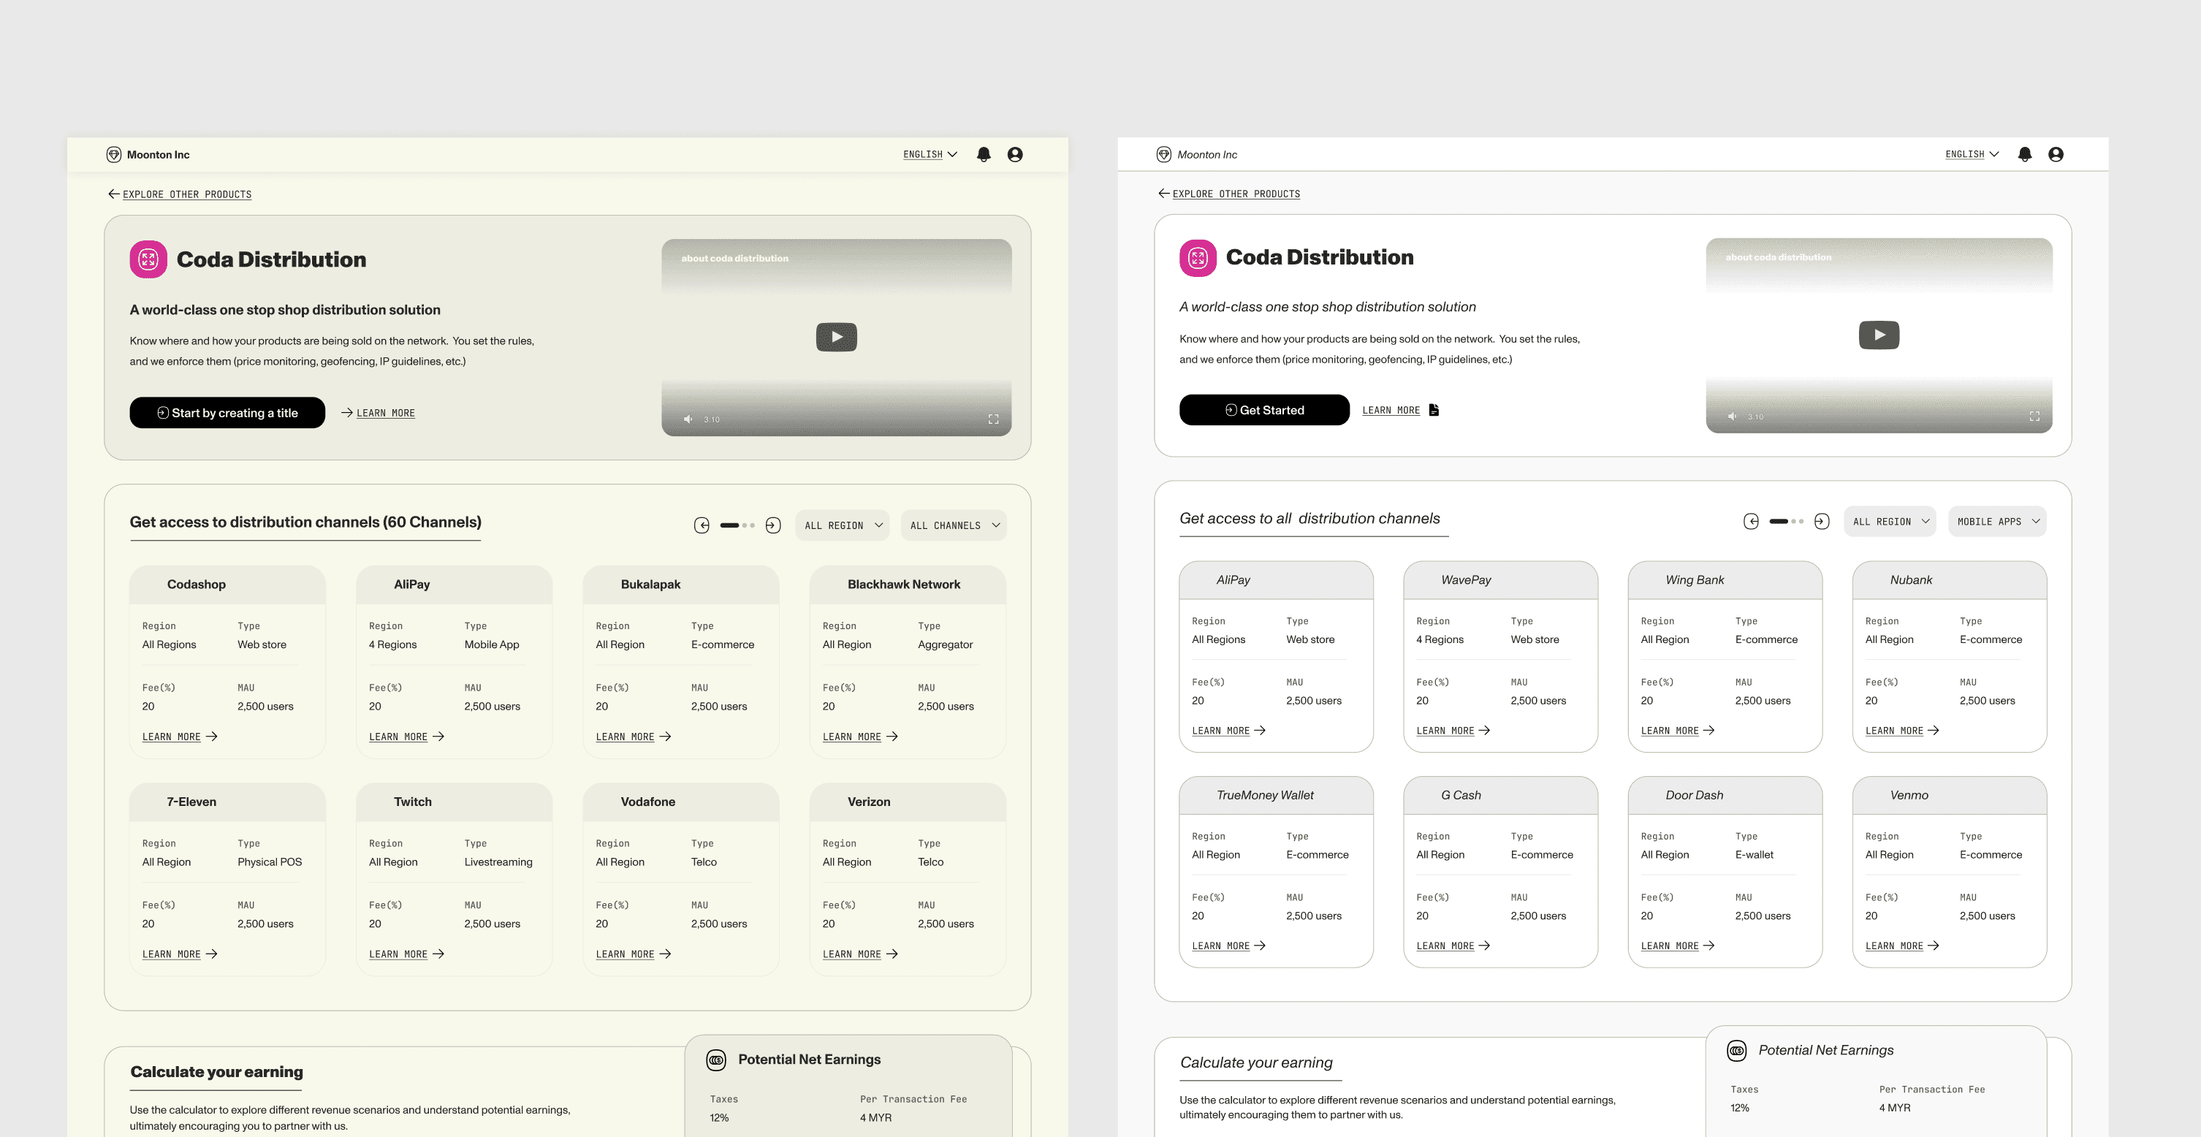The width and height of the screenshot is (2201, 1137).
Task: Open Learn More on the Twitch card
Action: point(407,954)
